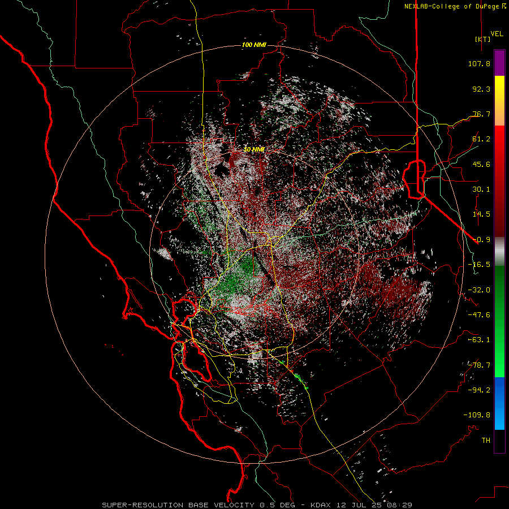Click the 50 NMI range ring label

254,149
